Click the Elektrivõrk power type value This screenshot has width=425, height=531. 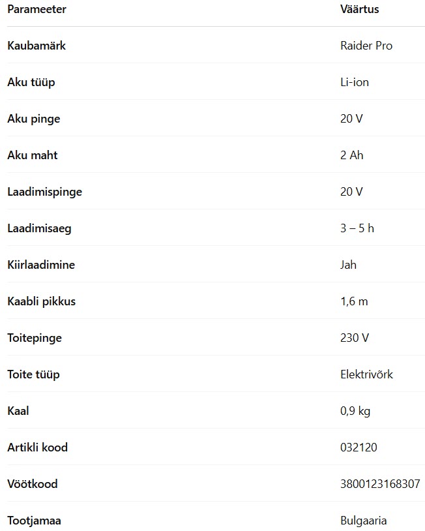366,374
